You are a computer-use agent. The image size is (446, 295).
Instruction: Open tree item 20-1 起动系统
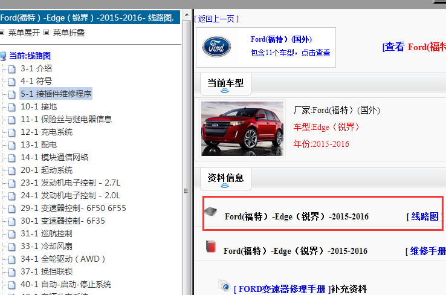pyautogui.click(x=47, y=170)
